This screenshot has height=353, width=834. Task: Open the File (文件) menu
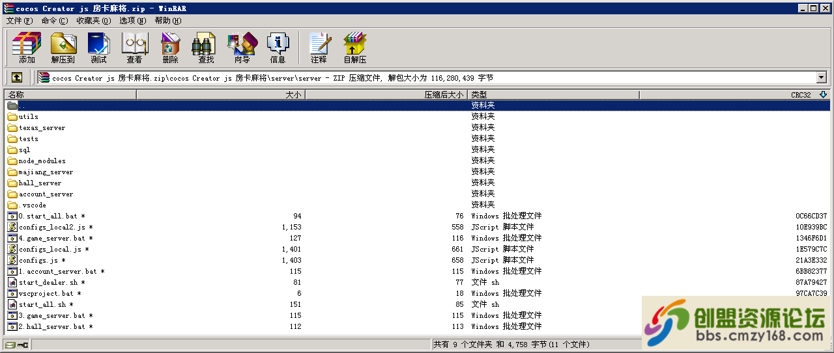(x=19, y=21)
